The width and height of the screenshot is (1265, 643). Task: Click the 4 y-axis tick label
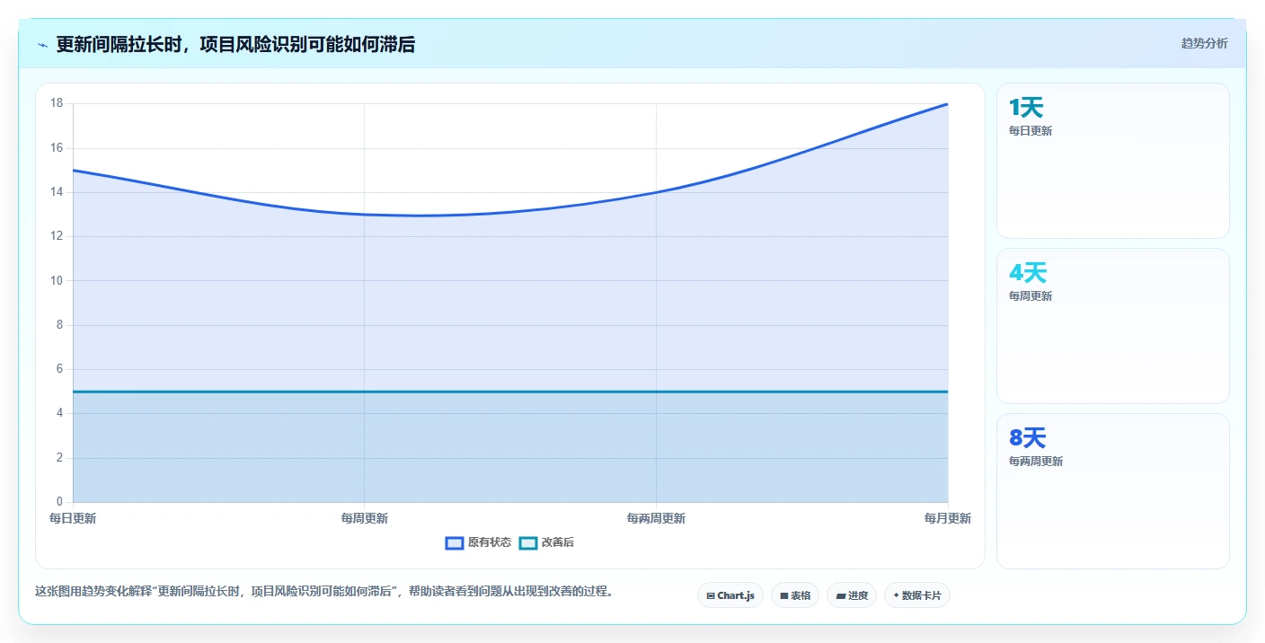tap(59, 413)
